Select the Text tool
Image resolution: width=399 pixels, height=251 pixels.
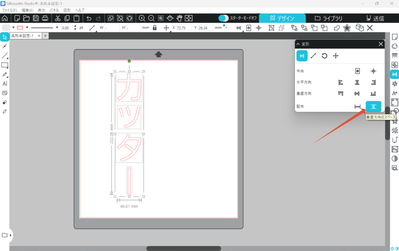point(4,84)
